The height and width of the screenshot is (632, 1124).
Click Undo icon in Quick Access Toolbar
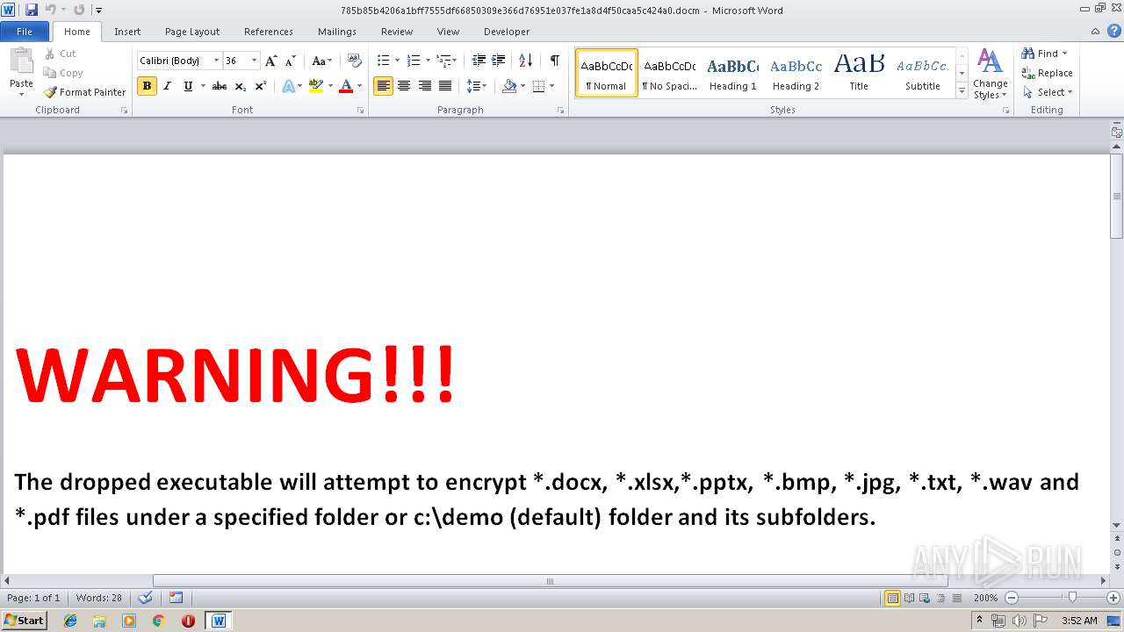[x=50, y=10]
